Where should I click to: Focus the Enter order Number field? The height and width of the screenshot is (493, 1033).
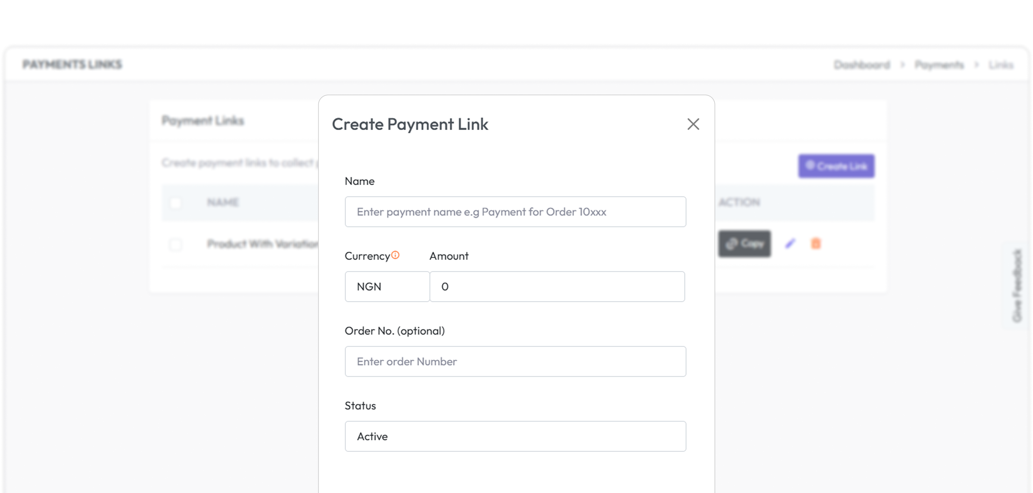(515, 361)
